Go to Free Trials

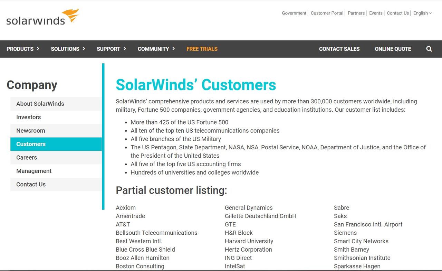tap(202, 49)
